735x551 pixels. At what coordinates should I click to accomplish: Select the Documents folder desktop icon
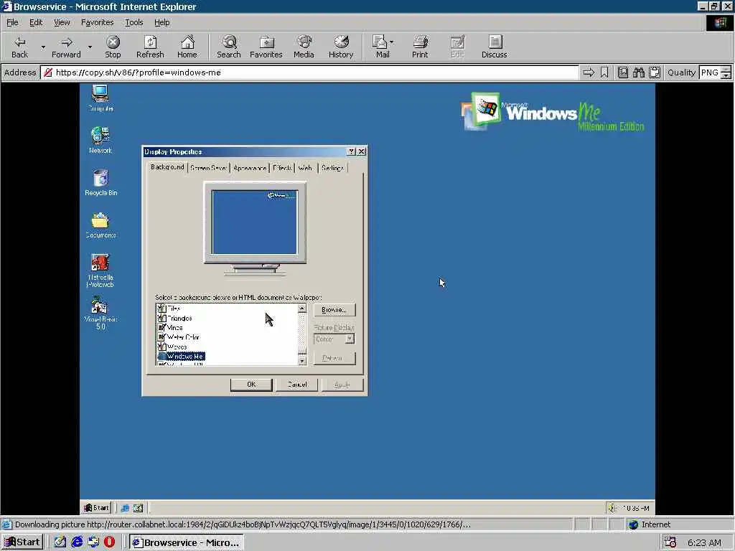click(x=100, y=225)
